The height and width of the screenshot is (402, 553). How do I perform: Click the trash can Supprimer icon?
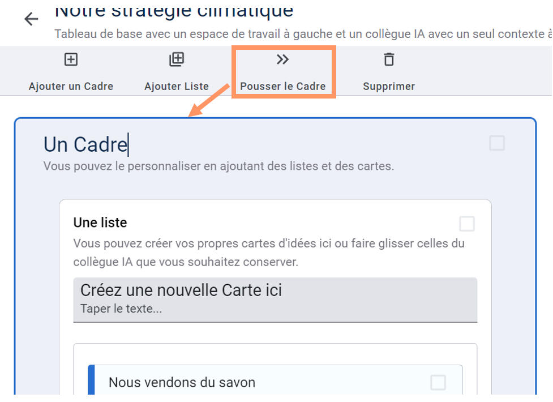tap(389, 59)
